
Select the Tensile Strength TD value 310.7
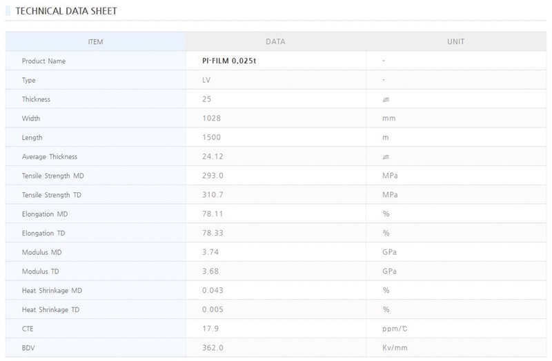[213, 195]
